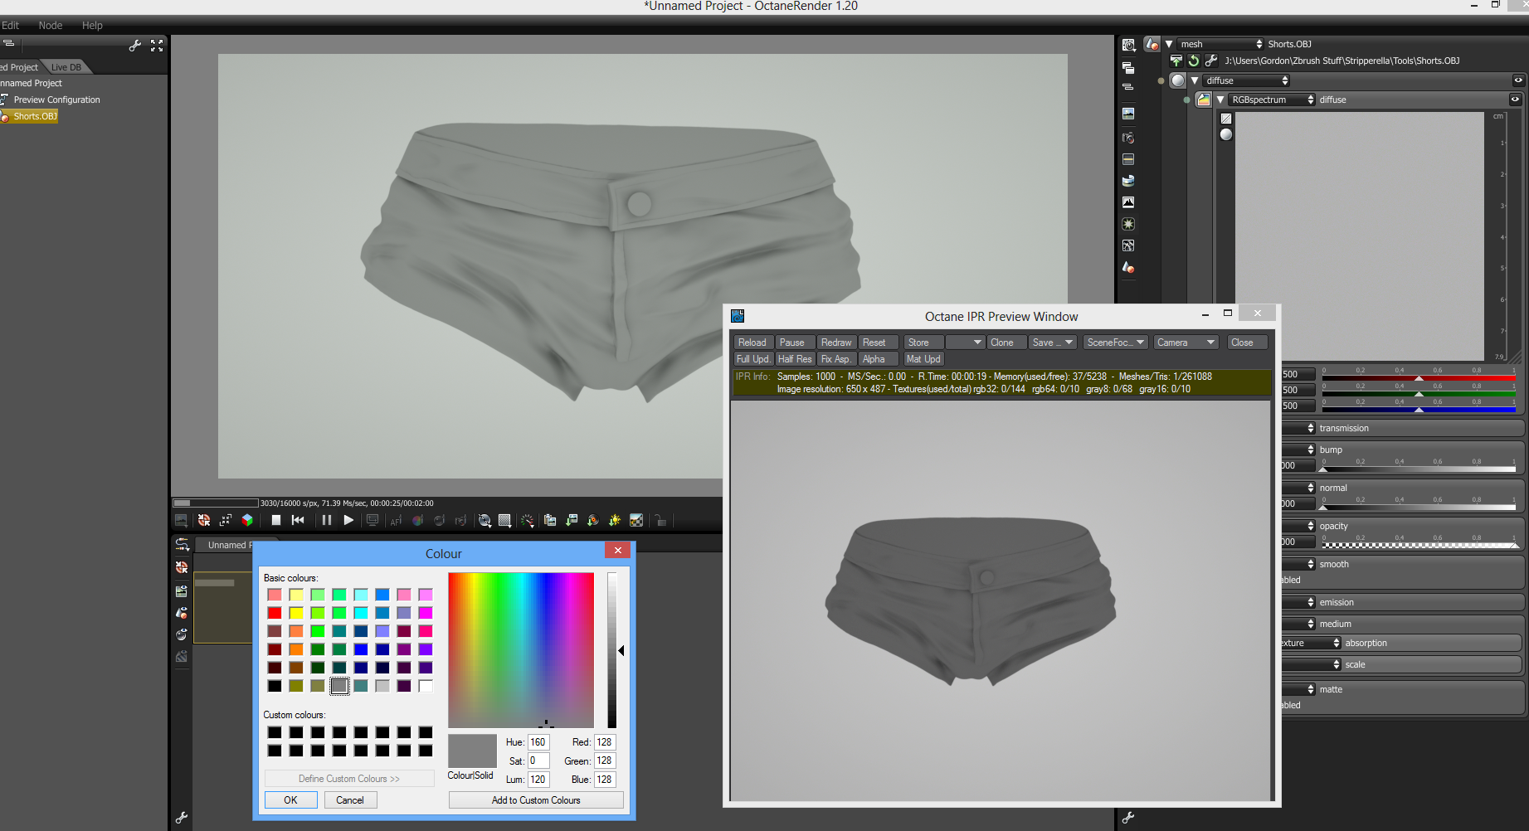Stop the render with the square stop icon

click(276, 520)
